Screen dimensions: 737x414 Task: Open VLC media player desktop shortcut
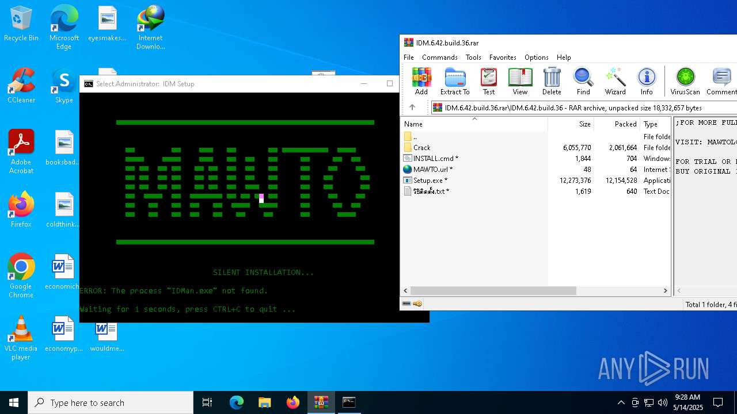click(x=21, y=338)
